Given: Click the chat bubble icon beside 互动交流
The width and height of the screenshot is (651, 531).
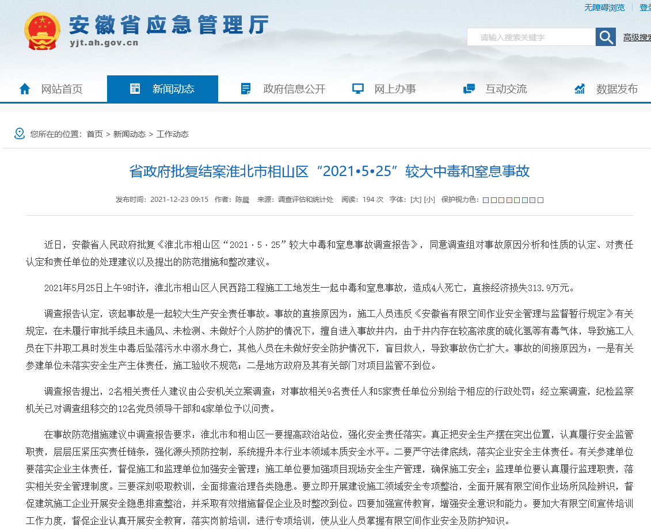Looking at the screenshot, I should [469, 89].
